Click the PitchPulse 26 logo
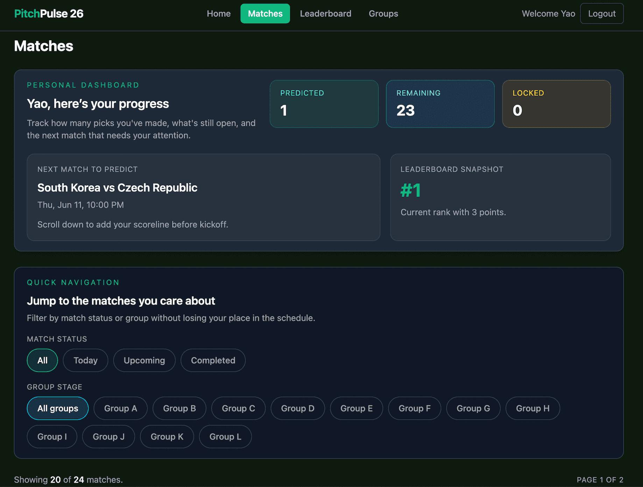The width and height of the screenshot is (643, 487). 49,14
